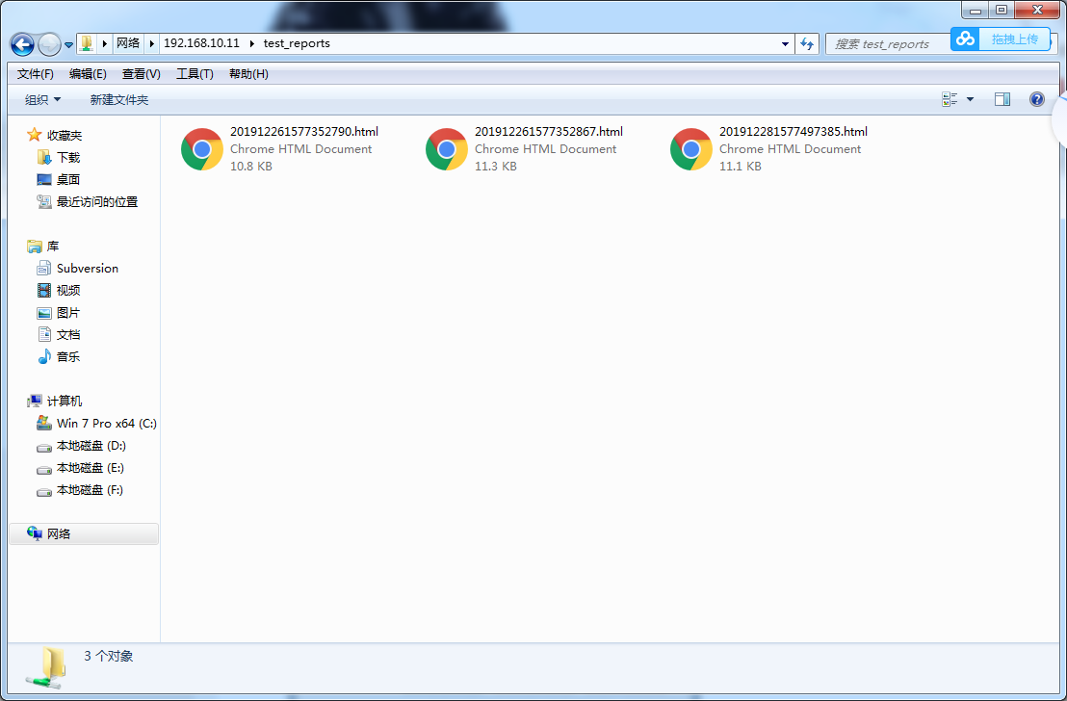Open 桌面 in favorites
The width and height of the screenshot is (1067, 701).
coord(68,180)
